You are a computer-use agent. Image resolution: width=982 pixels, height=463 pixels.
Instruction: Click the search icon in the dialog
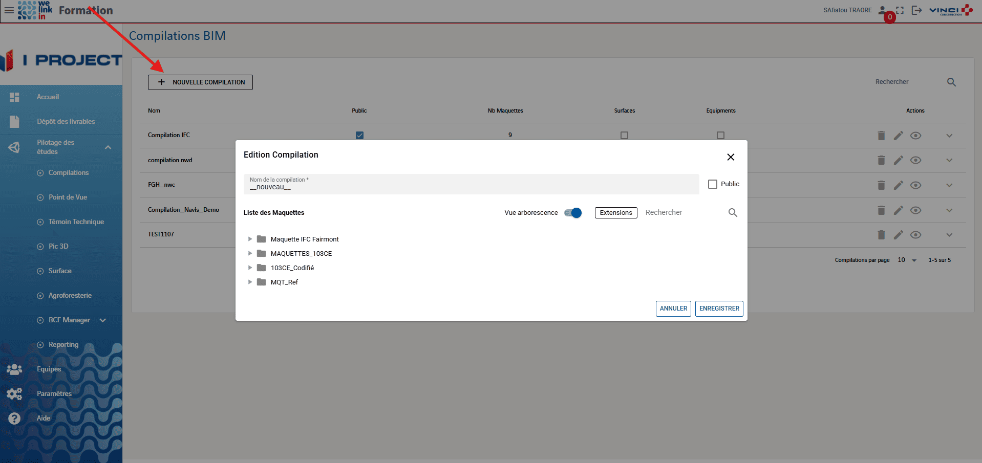733,213
